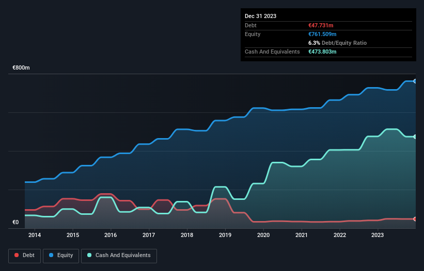This screenshot has height=271, width=424.
Task: Toggle the Cash And Equivalents legend item
Action: coord(119,256)
